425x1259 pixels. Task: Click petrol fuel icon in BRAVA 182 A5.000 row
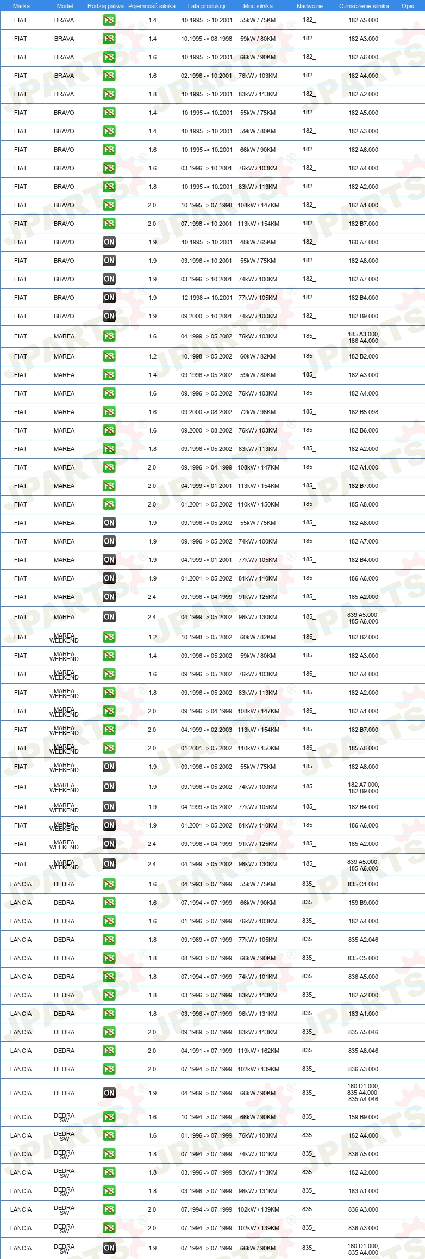pos(109,20)
